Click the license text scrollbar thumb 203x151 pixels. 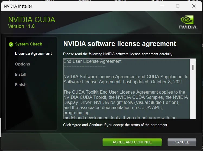point(193,67)
